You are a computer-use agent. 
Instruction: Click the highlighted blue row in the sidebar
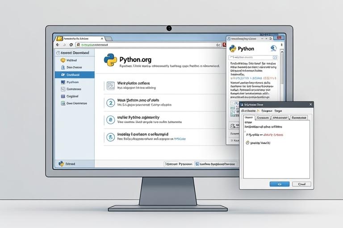click(75, 75)
